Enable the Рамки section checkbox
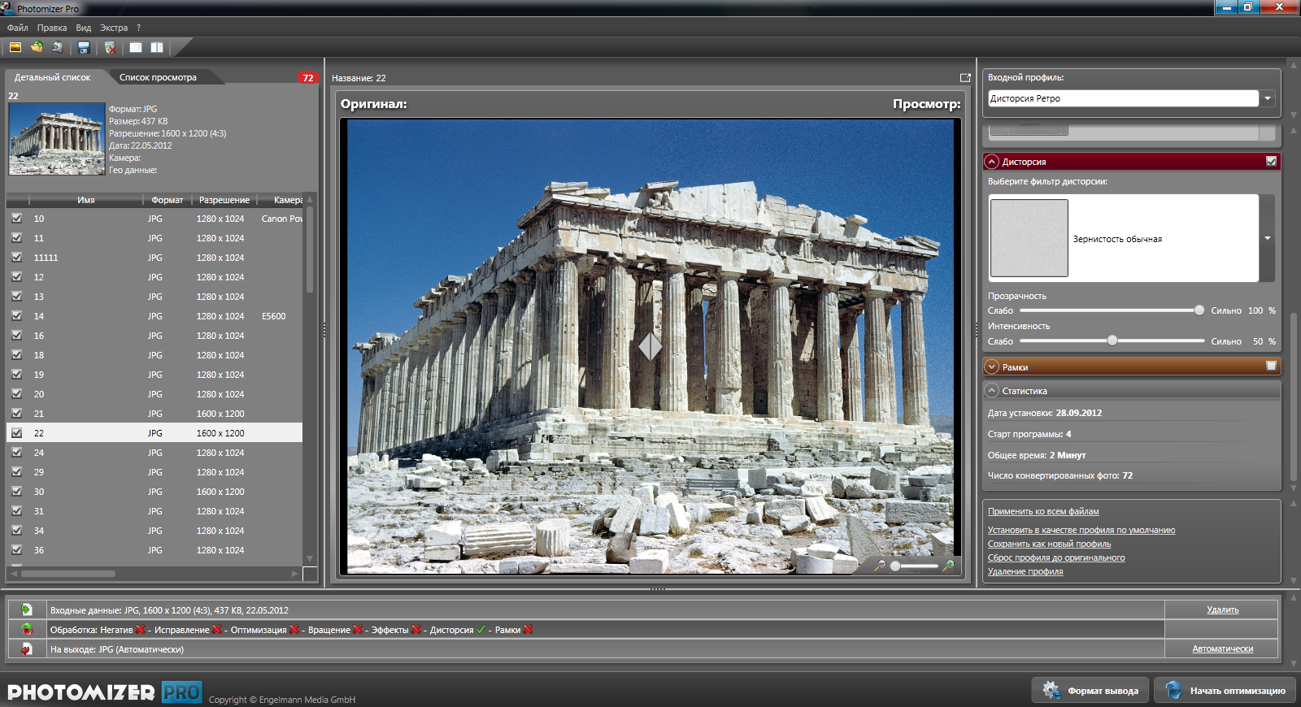Image resolution: width=1301 pixels, height=707 pixels. coord(1271,367)
